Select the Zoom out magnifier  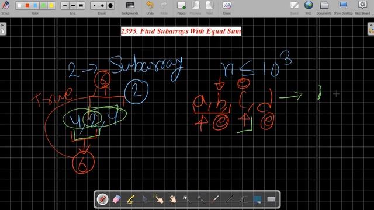pos(201,199)
